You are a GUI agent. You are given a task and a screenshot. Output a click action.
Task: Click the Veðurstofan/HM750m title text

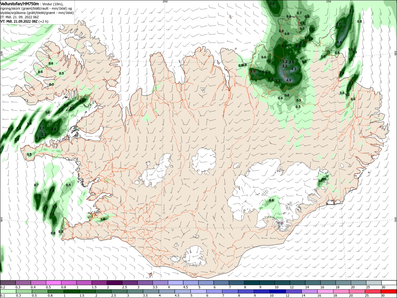[20, 4]
